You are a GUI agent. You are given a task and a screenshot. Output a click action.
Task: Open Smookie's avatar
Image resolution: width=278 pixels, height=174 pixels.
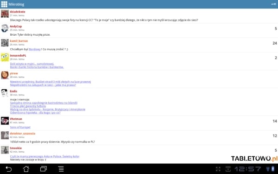[x=5, y=150]
